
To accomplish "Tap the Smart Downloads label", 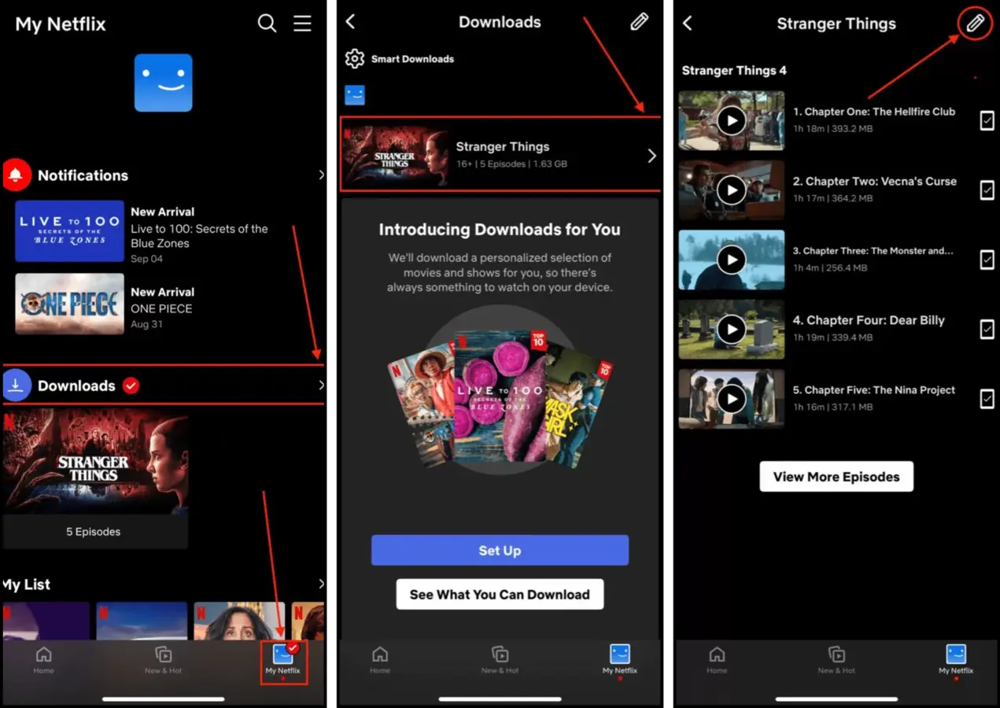I will [x=412, y=59].
